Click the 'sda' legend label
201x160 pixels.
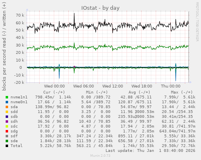(14, 107)
